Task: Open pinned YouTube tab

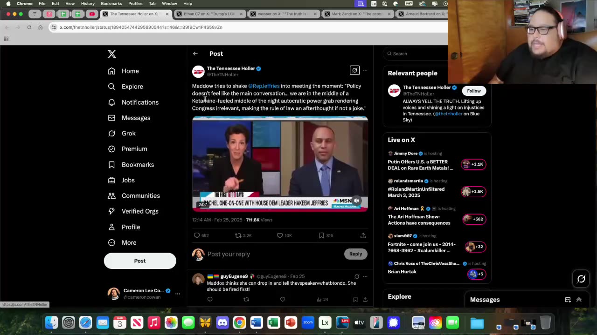Action: [92, 14]
